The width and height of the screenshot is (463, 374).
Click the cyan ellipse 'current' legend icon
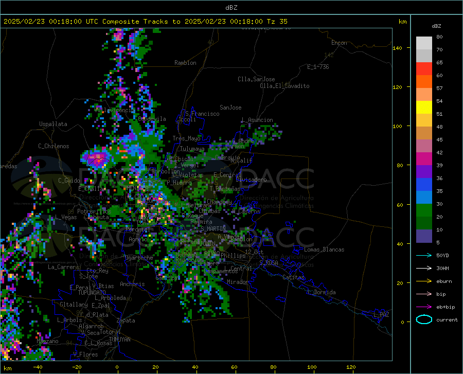click(424, 319)
